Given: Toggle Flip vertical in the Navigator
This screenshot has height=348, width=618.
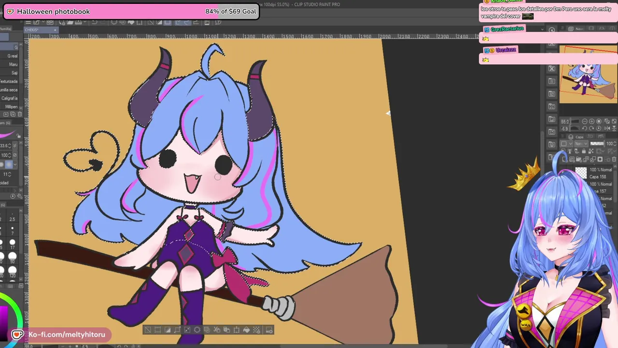Looking at the screenshot, I should (x=614, y=129).
